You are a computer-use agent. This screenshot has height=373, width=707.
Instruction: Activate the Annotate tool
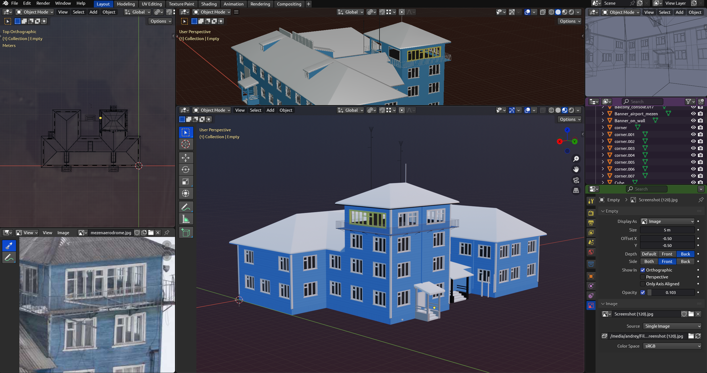186,207
